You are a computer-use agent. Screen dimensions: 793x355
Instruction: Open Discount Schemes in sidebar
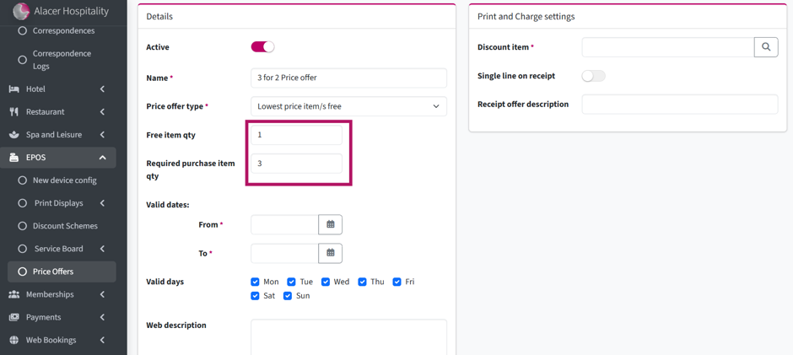pyautogui.click(x=65, y=226)
